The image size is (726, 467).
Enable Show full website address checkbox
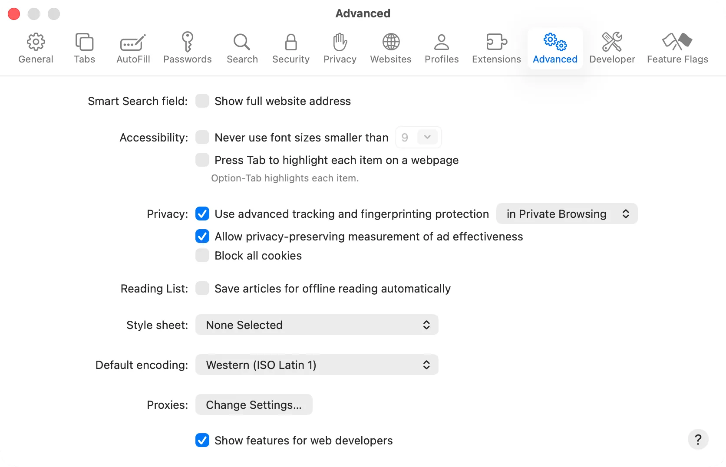pos(202,101)
